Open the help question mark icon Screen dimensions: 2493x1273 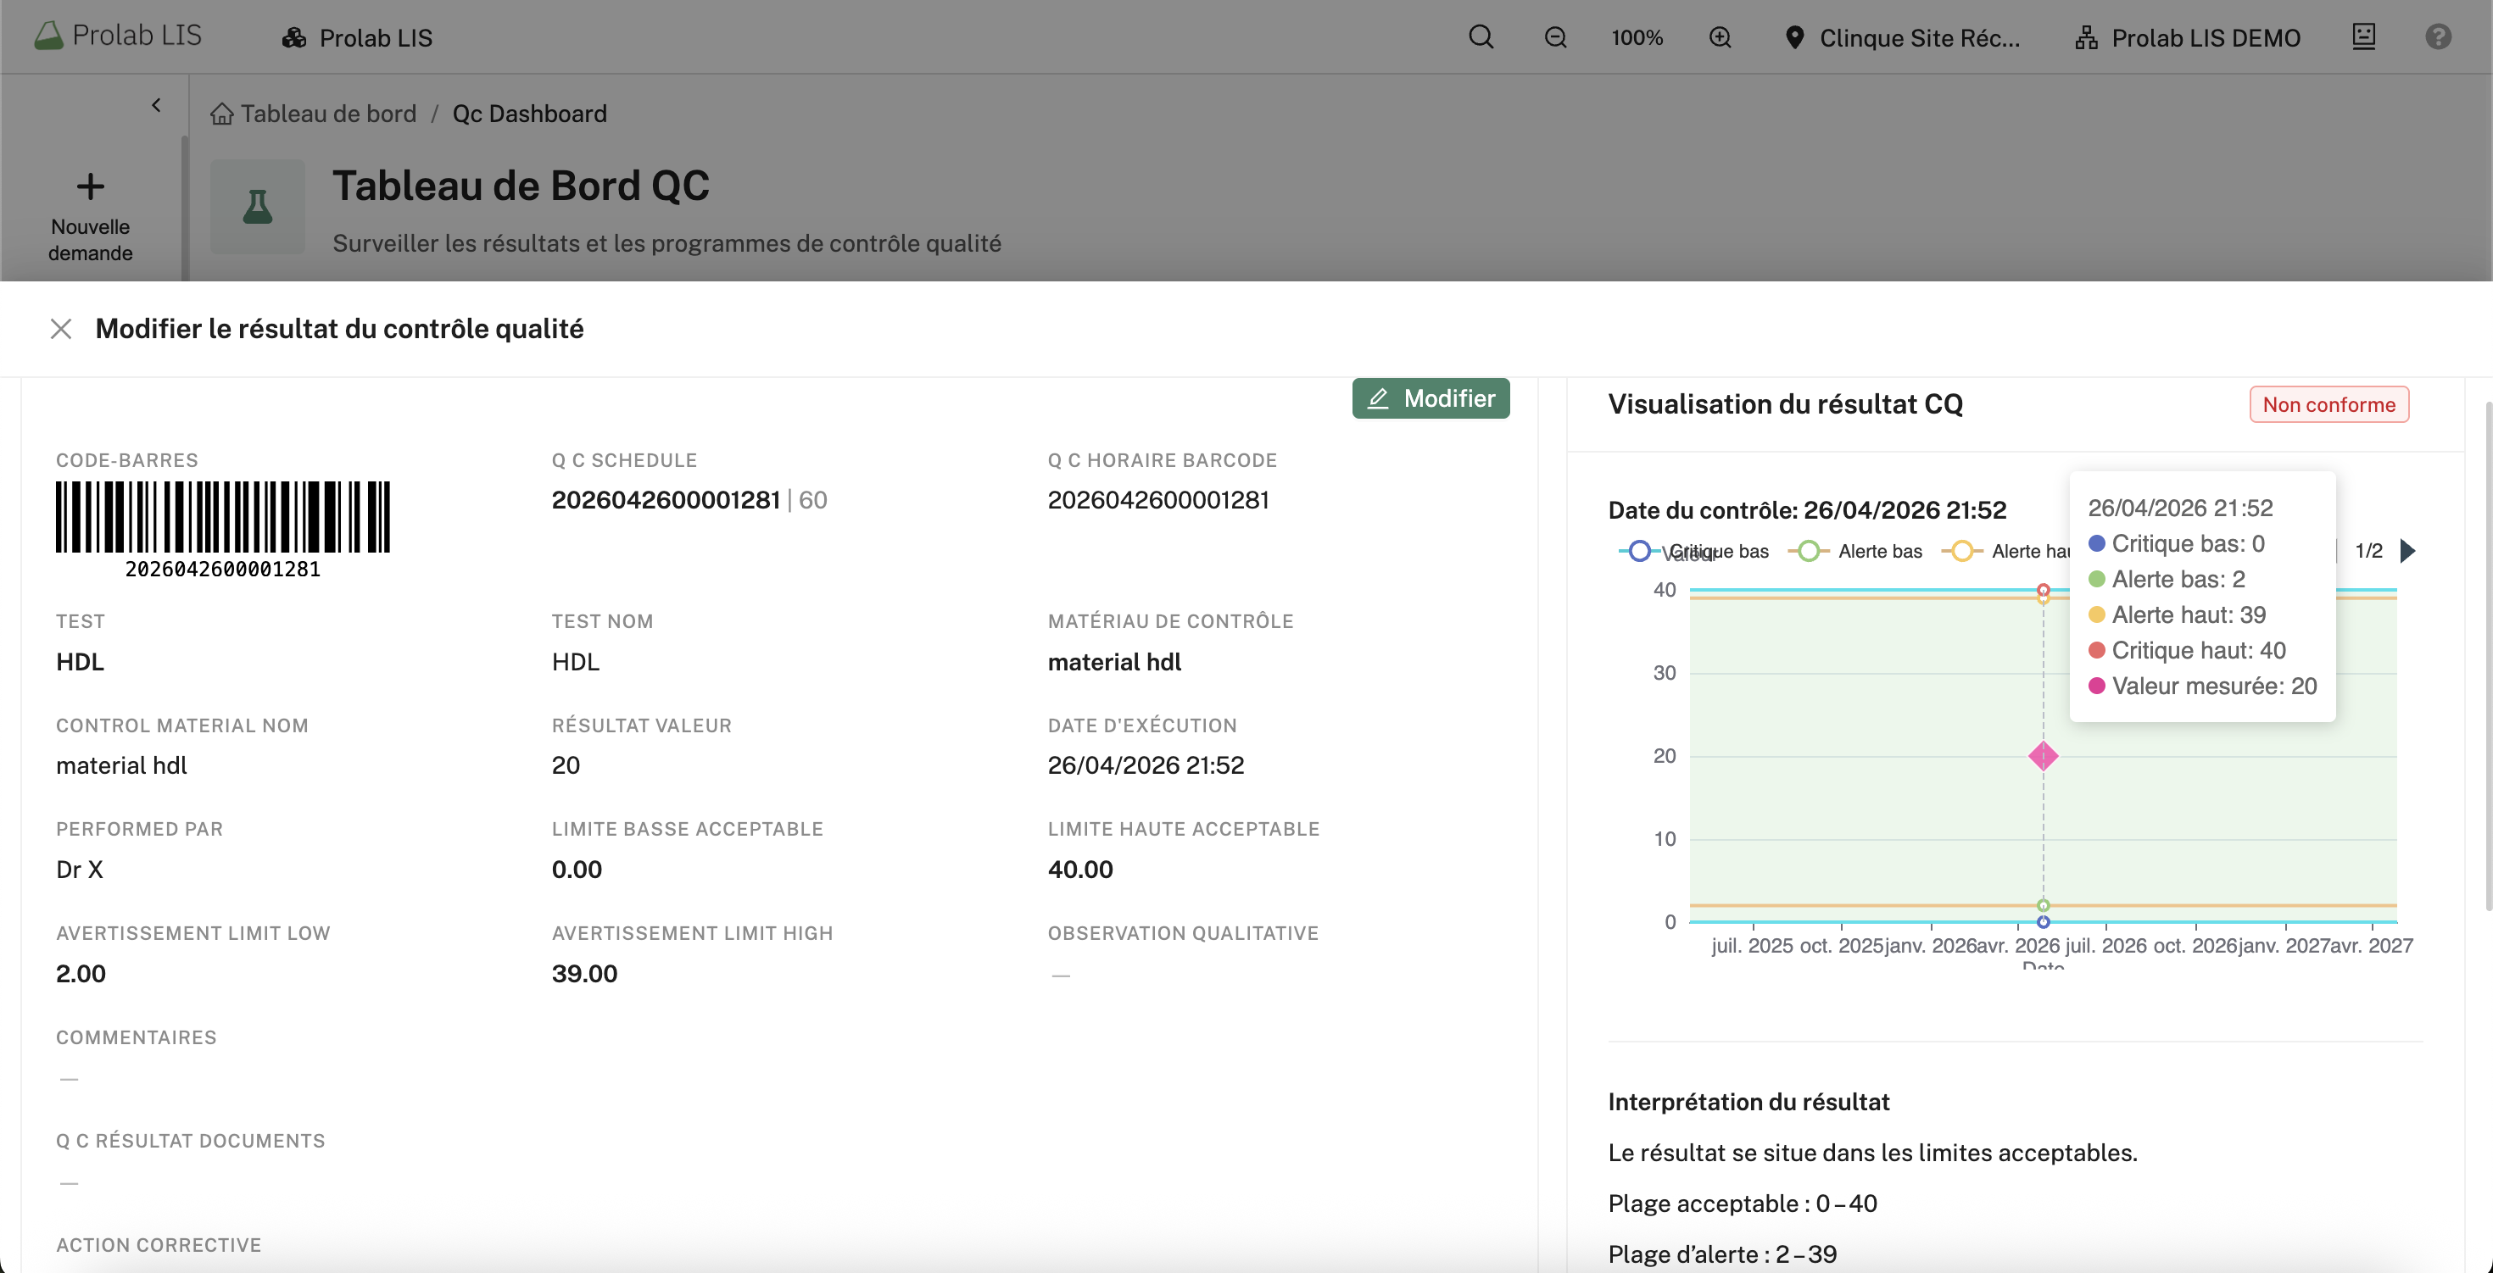coord(2438,36)
